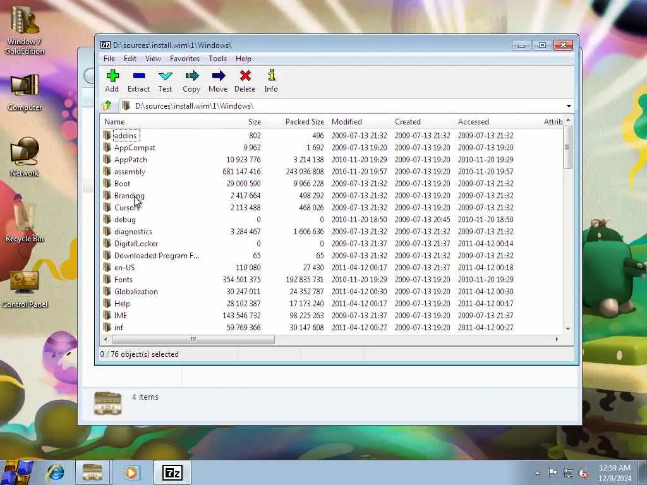
Task: Sort by Packed Size column header
Action: tap(295, 122)
